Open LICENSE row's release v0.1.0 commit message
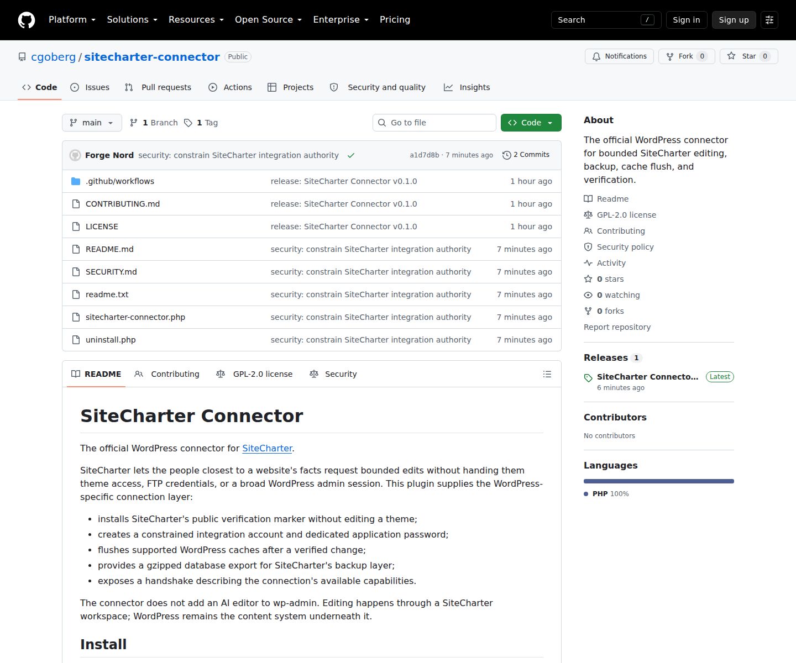Viewport: 796px width, 663px height. pyautogui.click(x=344, y=227)
